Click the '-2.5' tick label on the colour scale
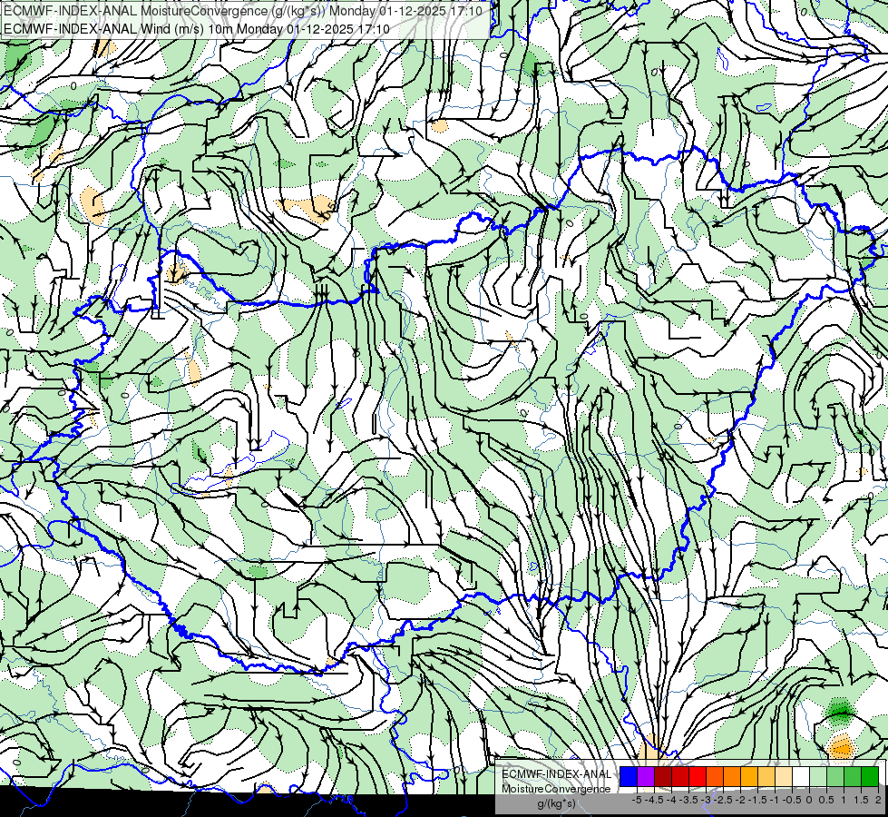Viewport: 888px width, 817px height. pos(723,800)
